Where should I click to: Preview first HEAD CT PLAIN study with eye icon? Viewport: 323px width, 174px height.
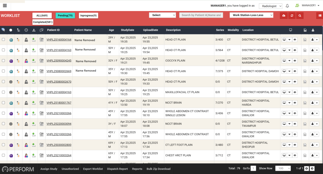[x=295, y=40]
